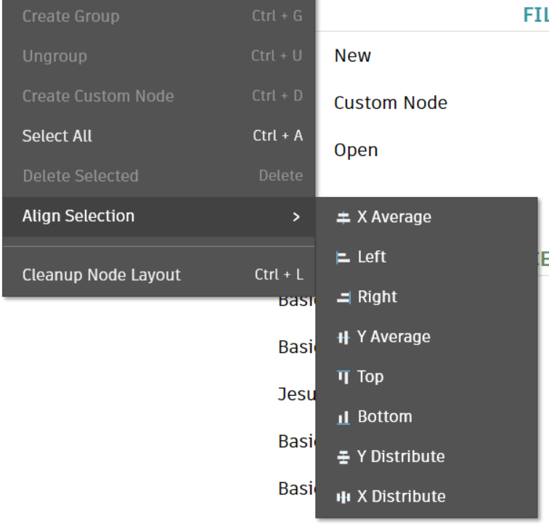Click Delete Selected in the menu
549x525 pixels.
click(80, 176)
